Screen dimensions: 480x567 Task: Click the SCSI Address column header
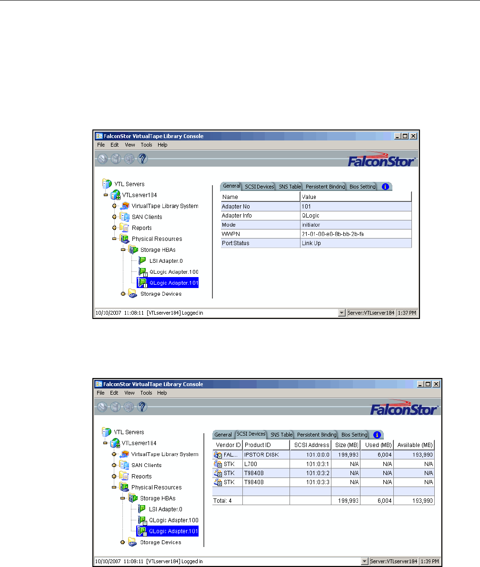(x=311, y=445)
